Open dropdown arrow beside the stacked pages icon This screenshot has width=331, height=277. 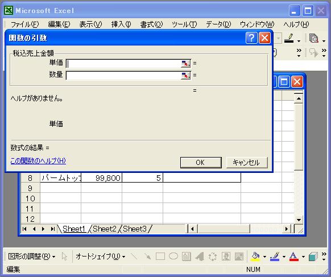click(324, 41)
